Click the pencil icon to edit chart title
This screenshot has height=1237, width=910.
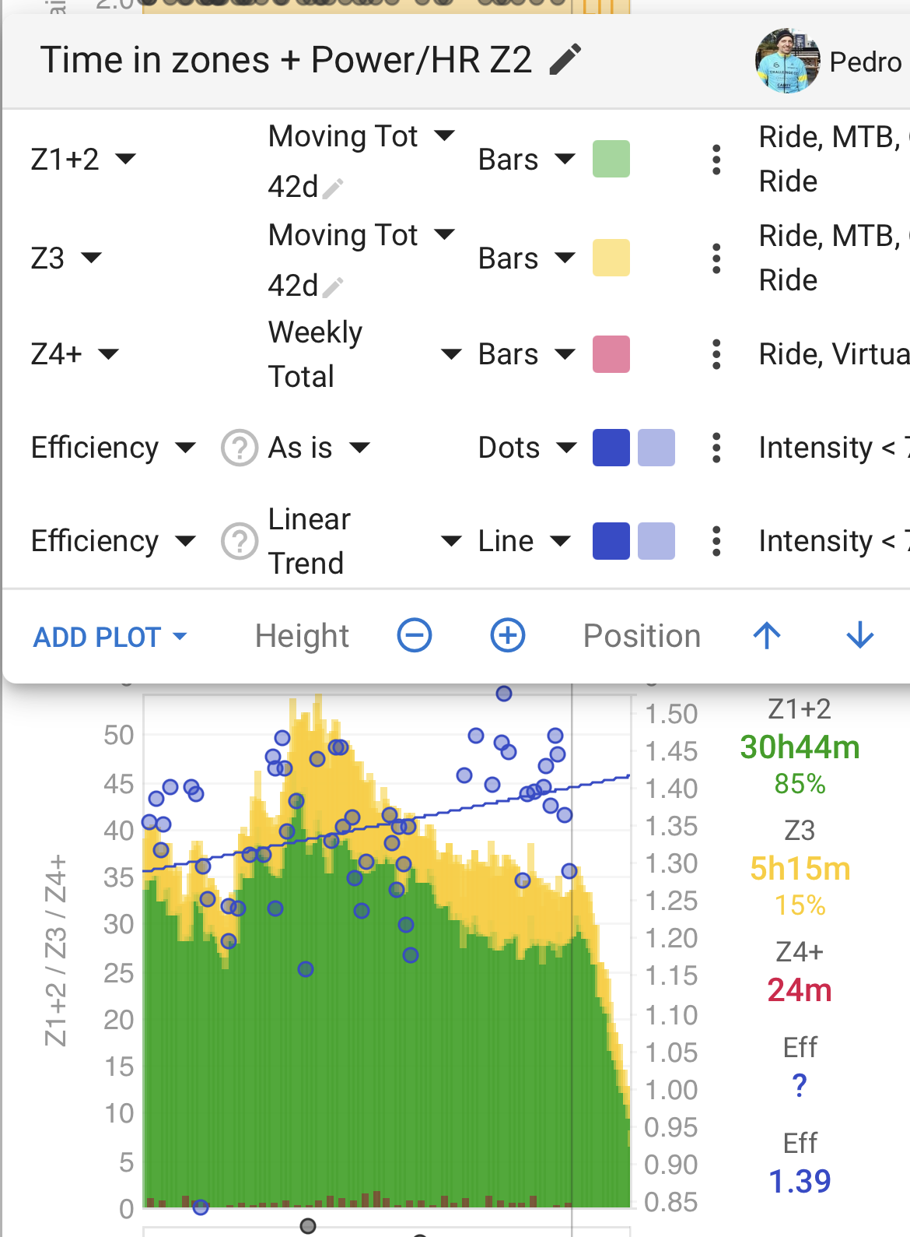565,60
